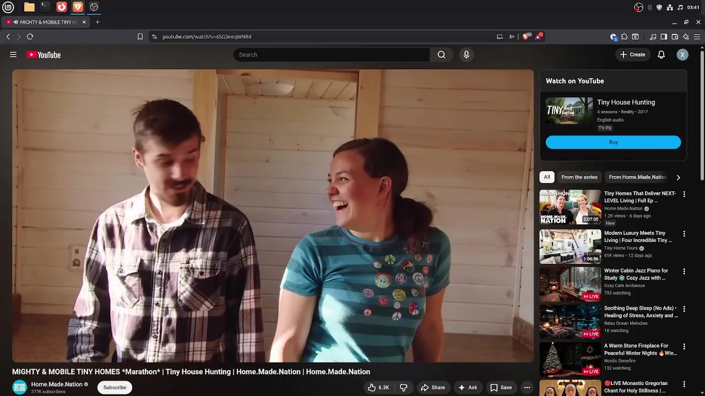The image size is (705, 396).
Task: Start voice search with the microphone
Action: point(467,54)
